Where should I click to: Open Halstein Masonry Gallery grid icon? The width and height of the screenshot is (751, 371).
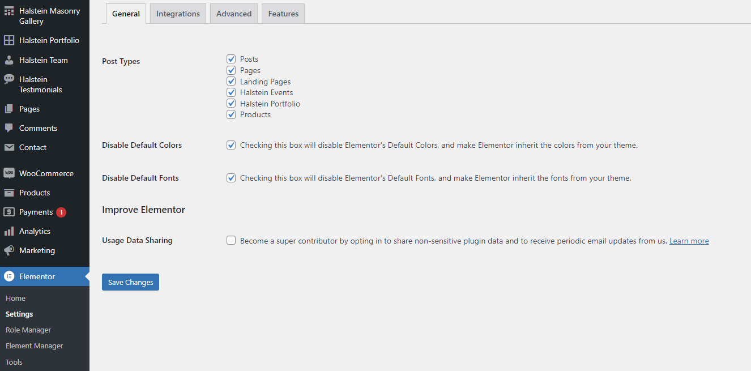(9, 11)
